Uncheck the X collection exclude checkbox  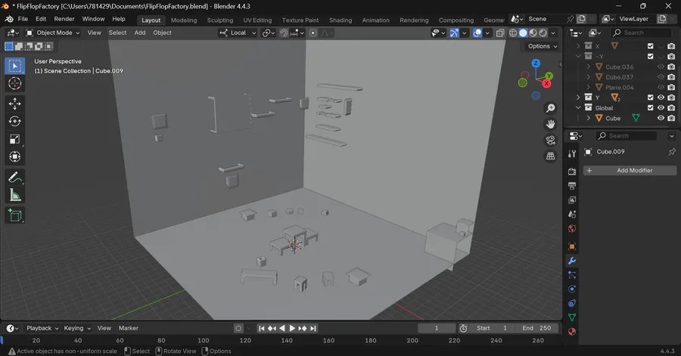tap(650, 46)
